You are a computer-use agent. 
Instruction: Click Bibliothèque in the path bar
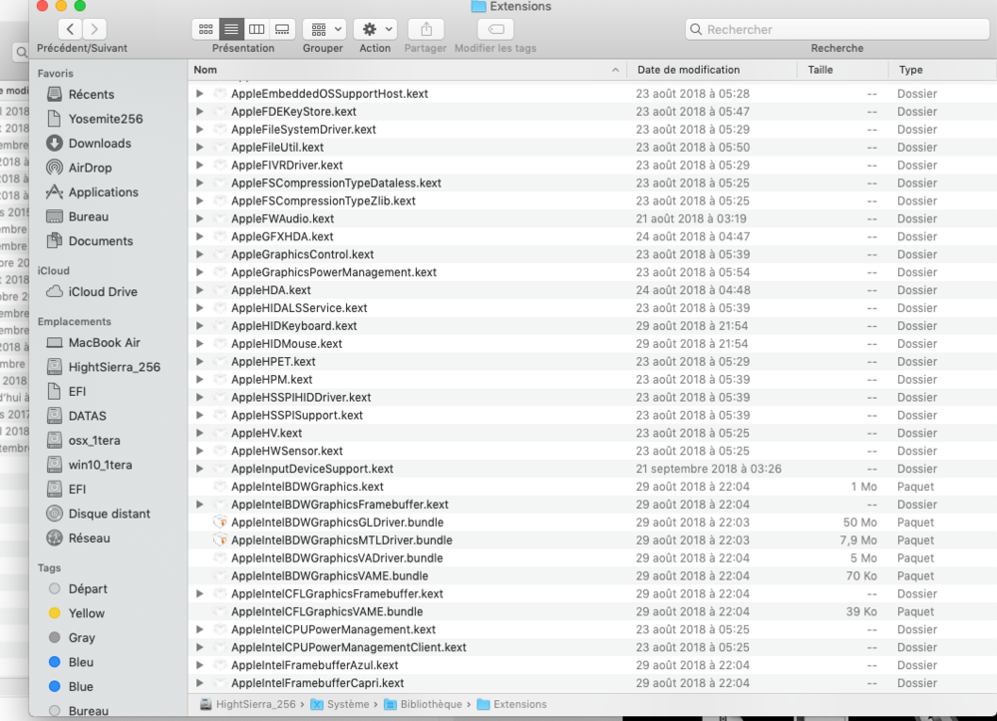(432, 704)
